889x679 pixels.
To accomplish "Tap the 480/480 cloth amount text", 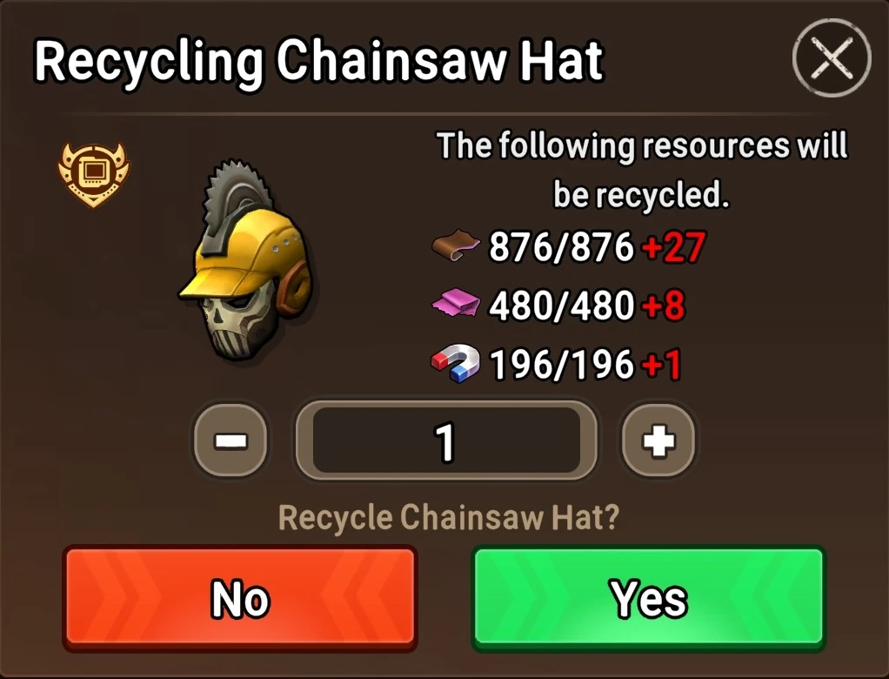I will click(x=561, y=306).
